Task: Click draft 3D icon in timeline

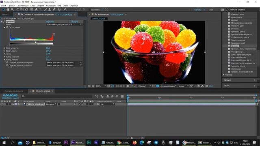Action: click(x=102, y=97)
